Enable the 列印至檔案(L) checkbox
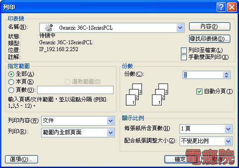 pos(184,50)
